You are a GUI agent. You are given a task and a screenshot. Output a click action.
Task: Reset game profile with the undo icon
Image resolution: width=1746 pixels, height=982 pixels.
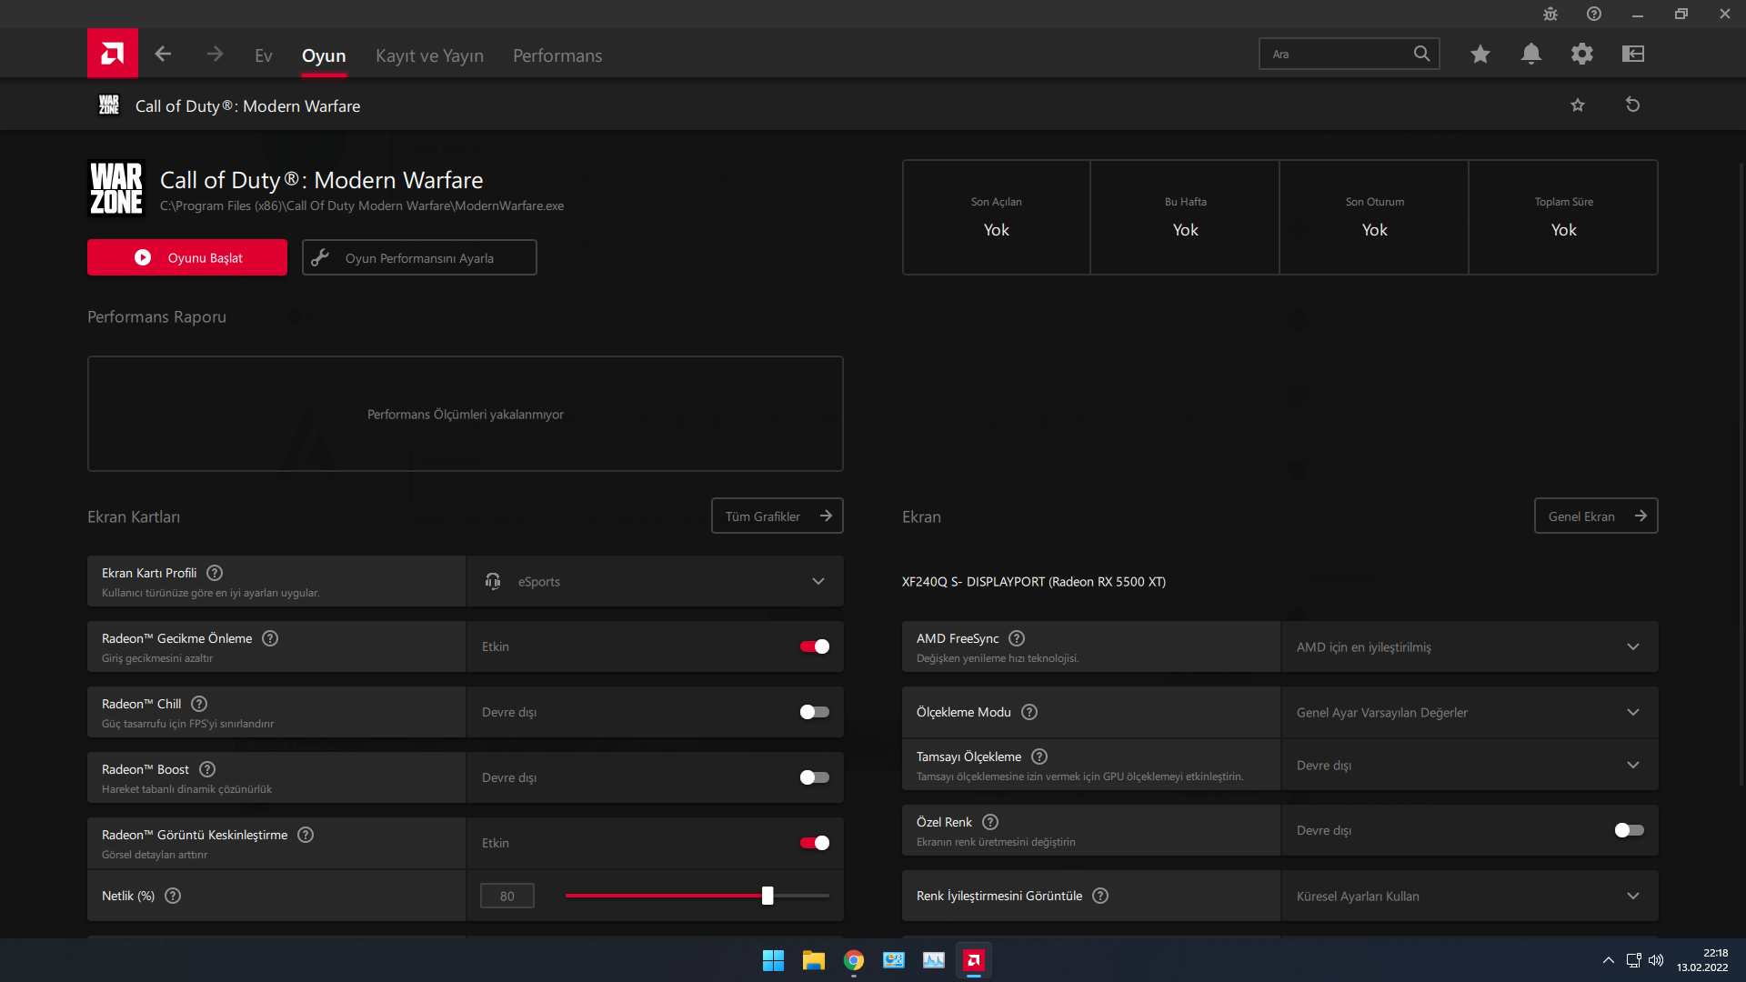point(1632,105)
